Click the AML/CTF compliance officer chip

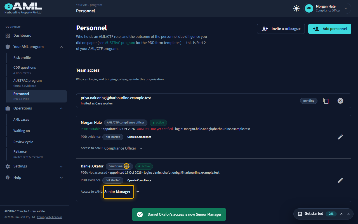126,123
